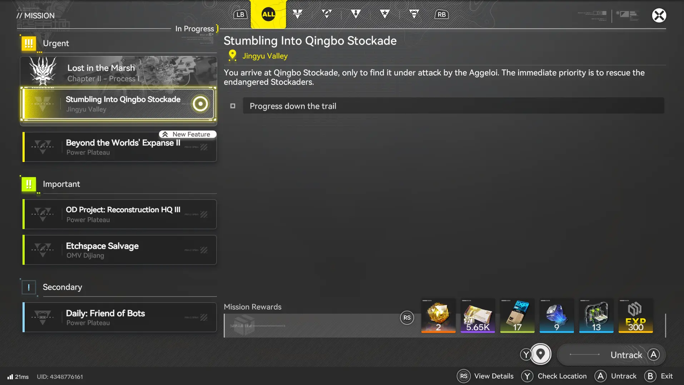Inspect the EXP 300 reward icon
The image size is (684, 385).
pos(635,316)
